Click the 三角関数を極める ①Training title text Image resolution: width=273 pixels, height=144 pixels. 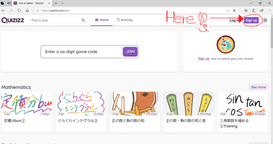coord(234,123)
